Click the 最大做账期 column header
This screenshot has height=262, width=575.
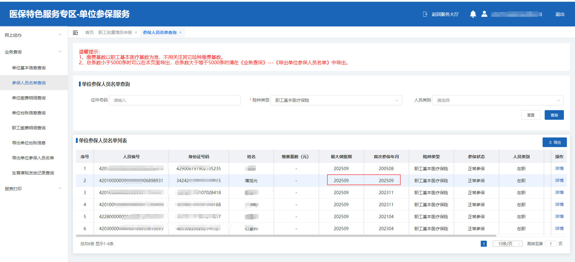pos(341,157)
